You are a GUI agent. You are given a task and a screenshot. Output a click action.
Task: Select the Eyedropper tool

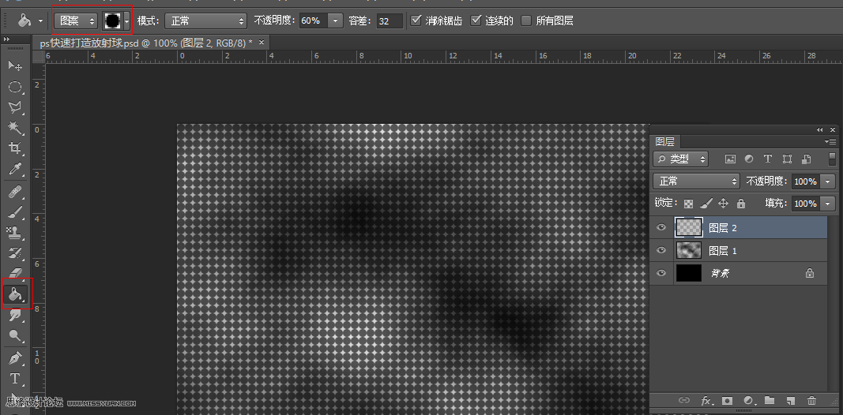pyautogui.click(x=15, y=170)
